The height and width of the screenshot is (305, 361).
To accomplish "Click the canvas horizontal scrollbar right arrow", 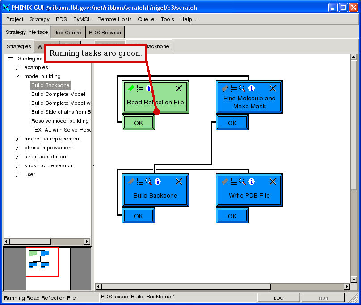I will tap(346, 286).
